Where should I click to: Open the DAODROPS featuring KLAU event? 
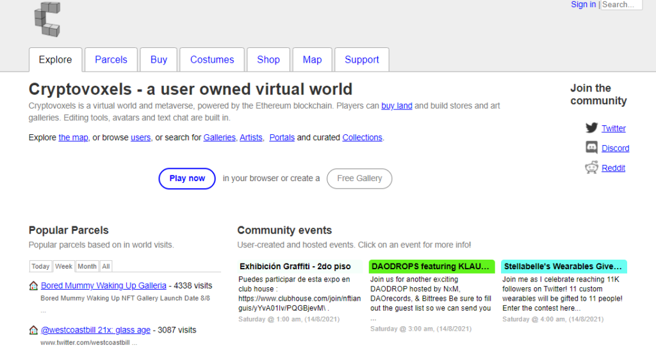[432, 267]
